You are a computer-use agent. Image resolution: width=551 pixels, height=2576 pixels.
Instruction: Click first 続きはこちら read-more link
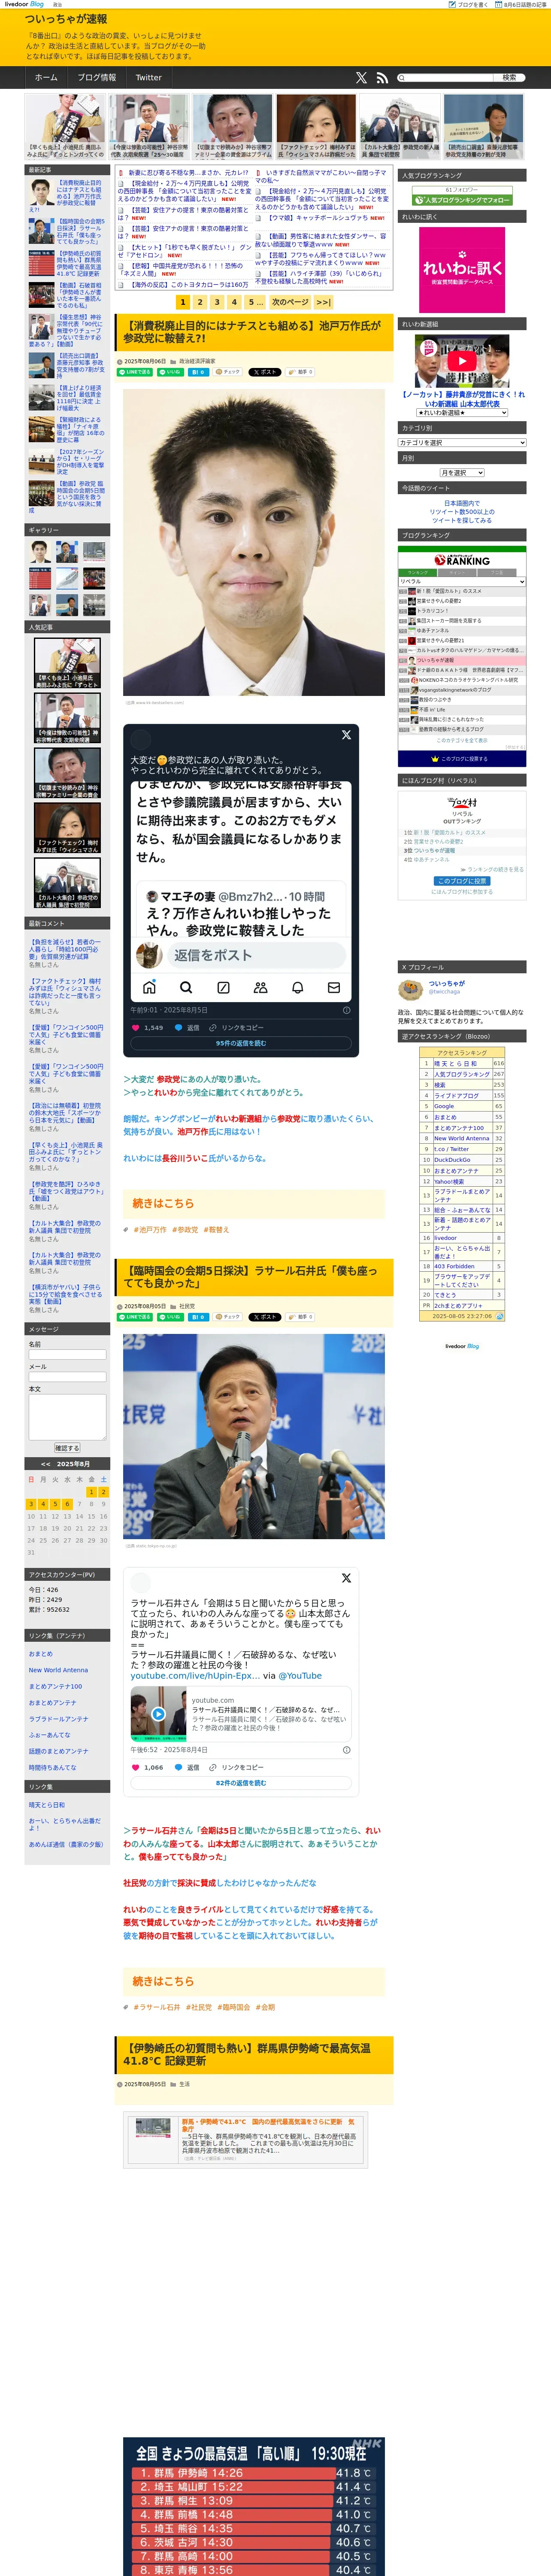coord(163,1203)
